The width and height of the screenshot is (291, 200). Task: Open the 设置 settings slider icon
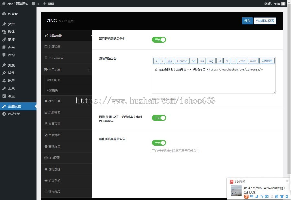[x=4, y=96]
